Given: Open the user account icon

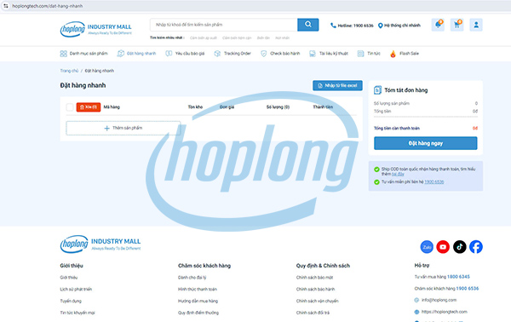Looking at the screenshot, I should [476, 25].
